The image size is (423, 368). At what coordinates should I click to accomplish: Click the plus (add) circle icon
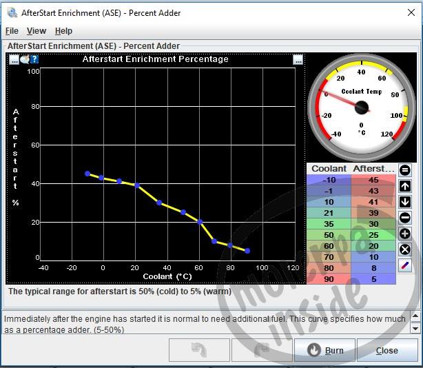tap(404, 234)
